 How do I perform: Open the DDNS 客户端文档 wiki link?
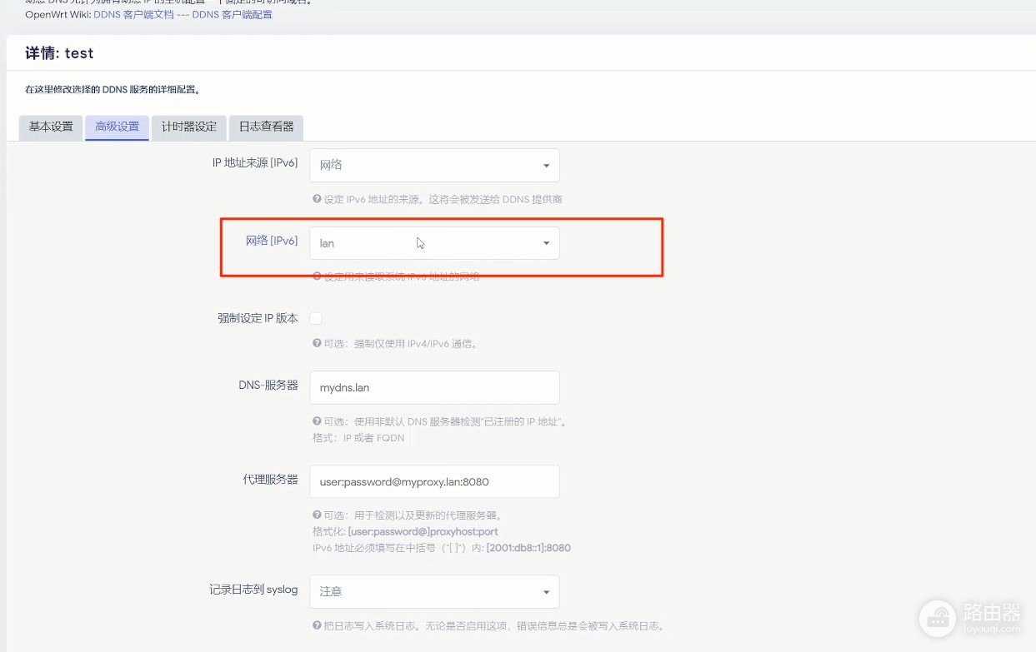point(133,15)
